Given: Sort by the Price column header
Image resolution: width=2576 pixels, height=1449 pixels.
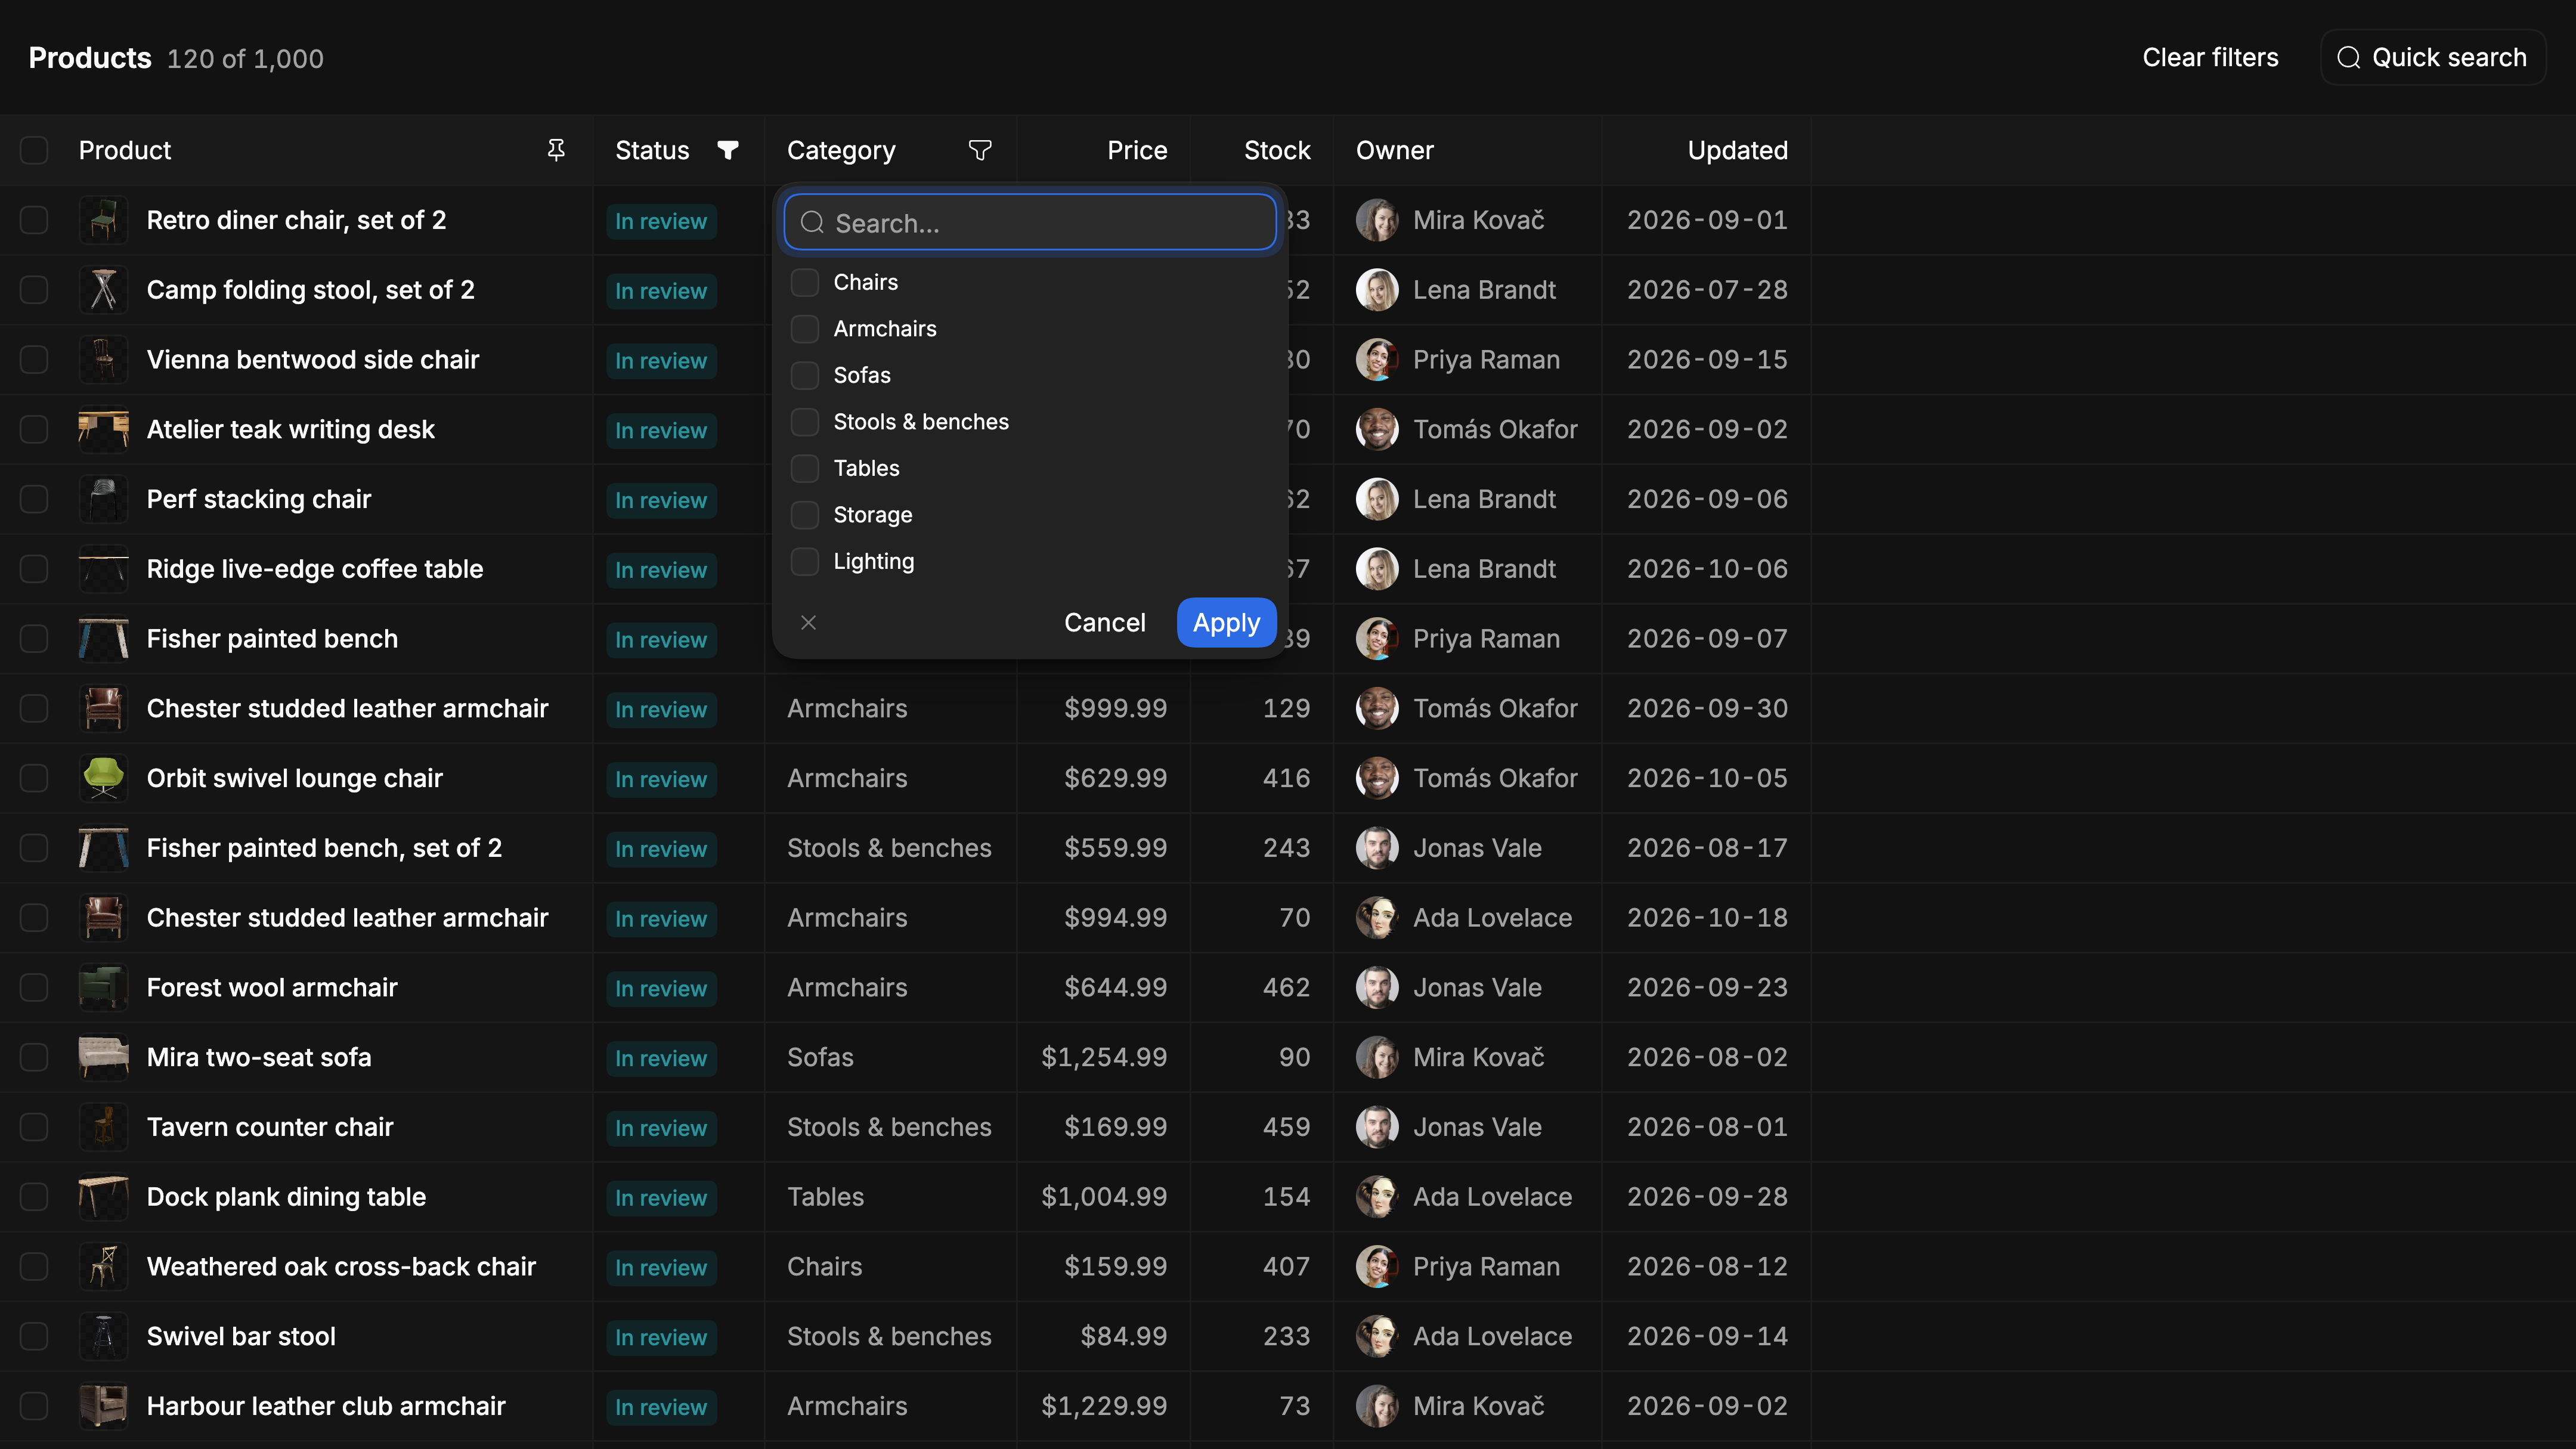Looking at the screenshot, I should (x=1137, y=150).
